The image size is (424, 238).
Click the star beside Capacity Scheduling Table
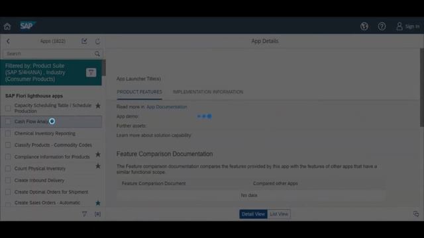98,106
